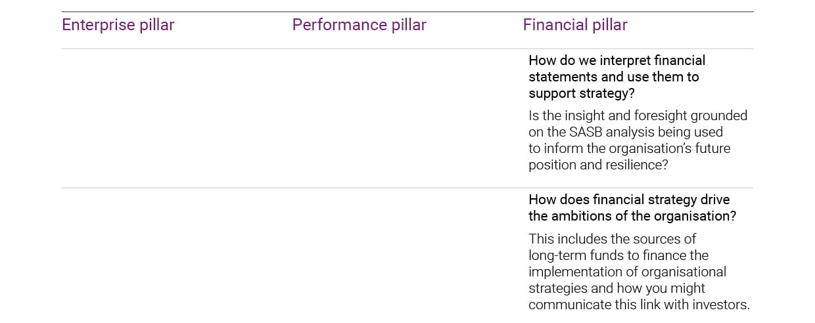This screenshot has height=323, width=815.
Task: Click the line 'long-term funds to finance the'
Action: [618, 255]
